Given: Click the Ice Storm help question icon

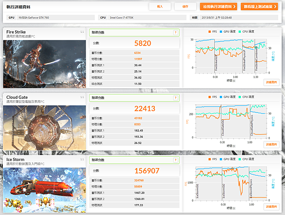Looking at the screenshot, I should click(x=176, y=160).
